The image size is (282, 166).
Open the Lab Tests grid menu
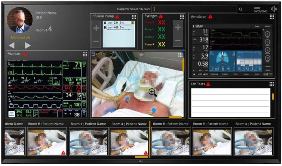click(272, 84)
